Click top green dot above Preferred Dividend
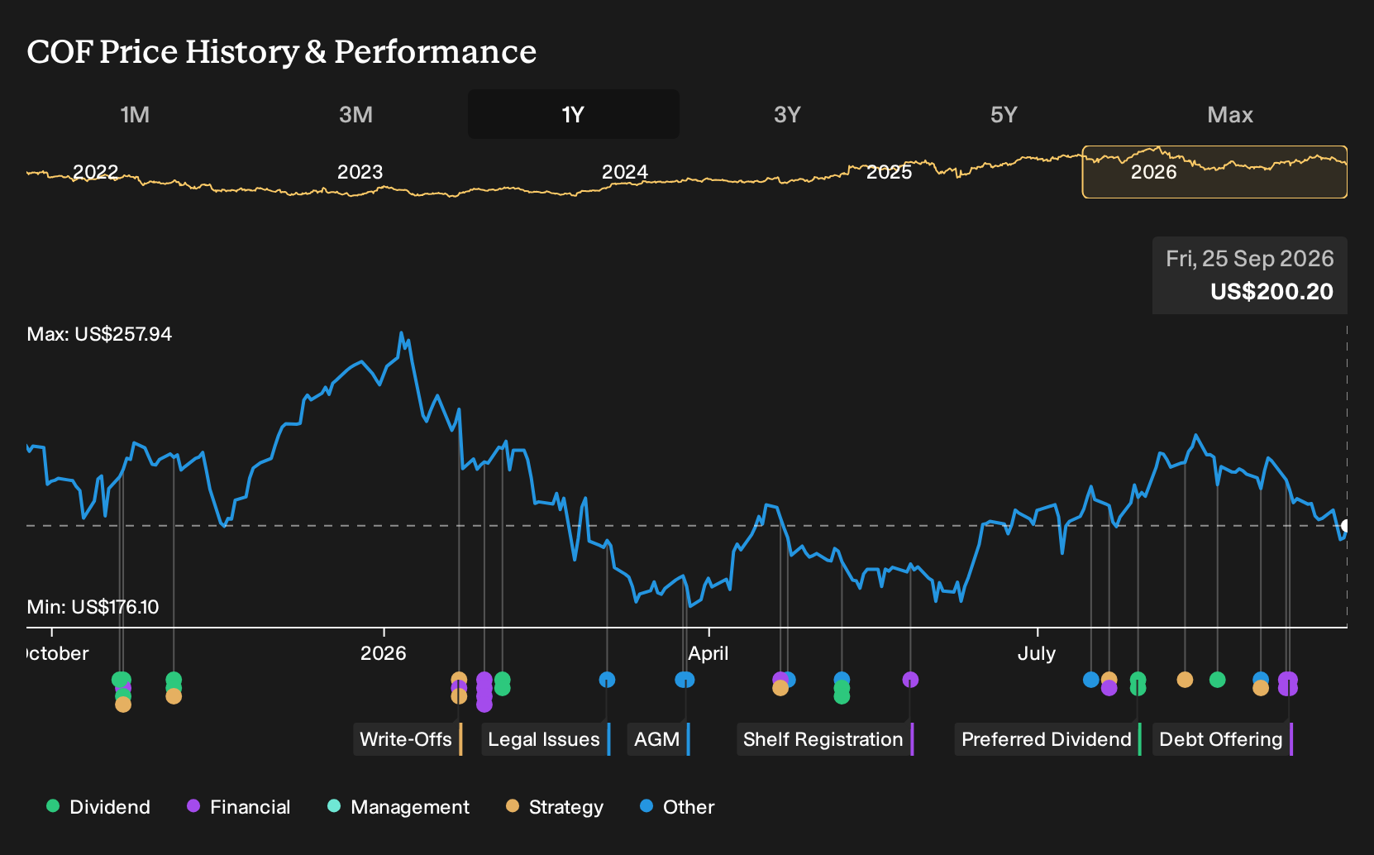Screen dimensions: 1374x855 tap(1138, 680)
